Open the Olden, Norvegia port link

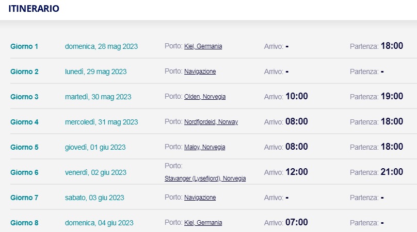(205, 97)
